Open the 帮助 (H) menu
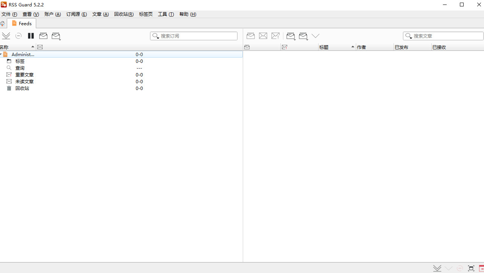Image resolution: width=484 pixels, height=273 pixels. pyautogui.click(x=188, y=14)
